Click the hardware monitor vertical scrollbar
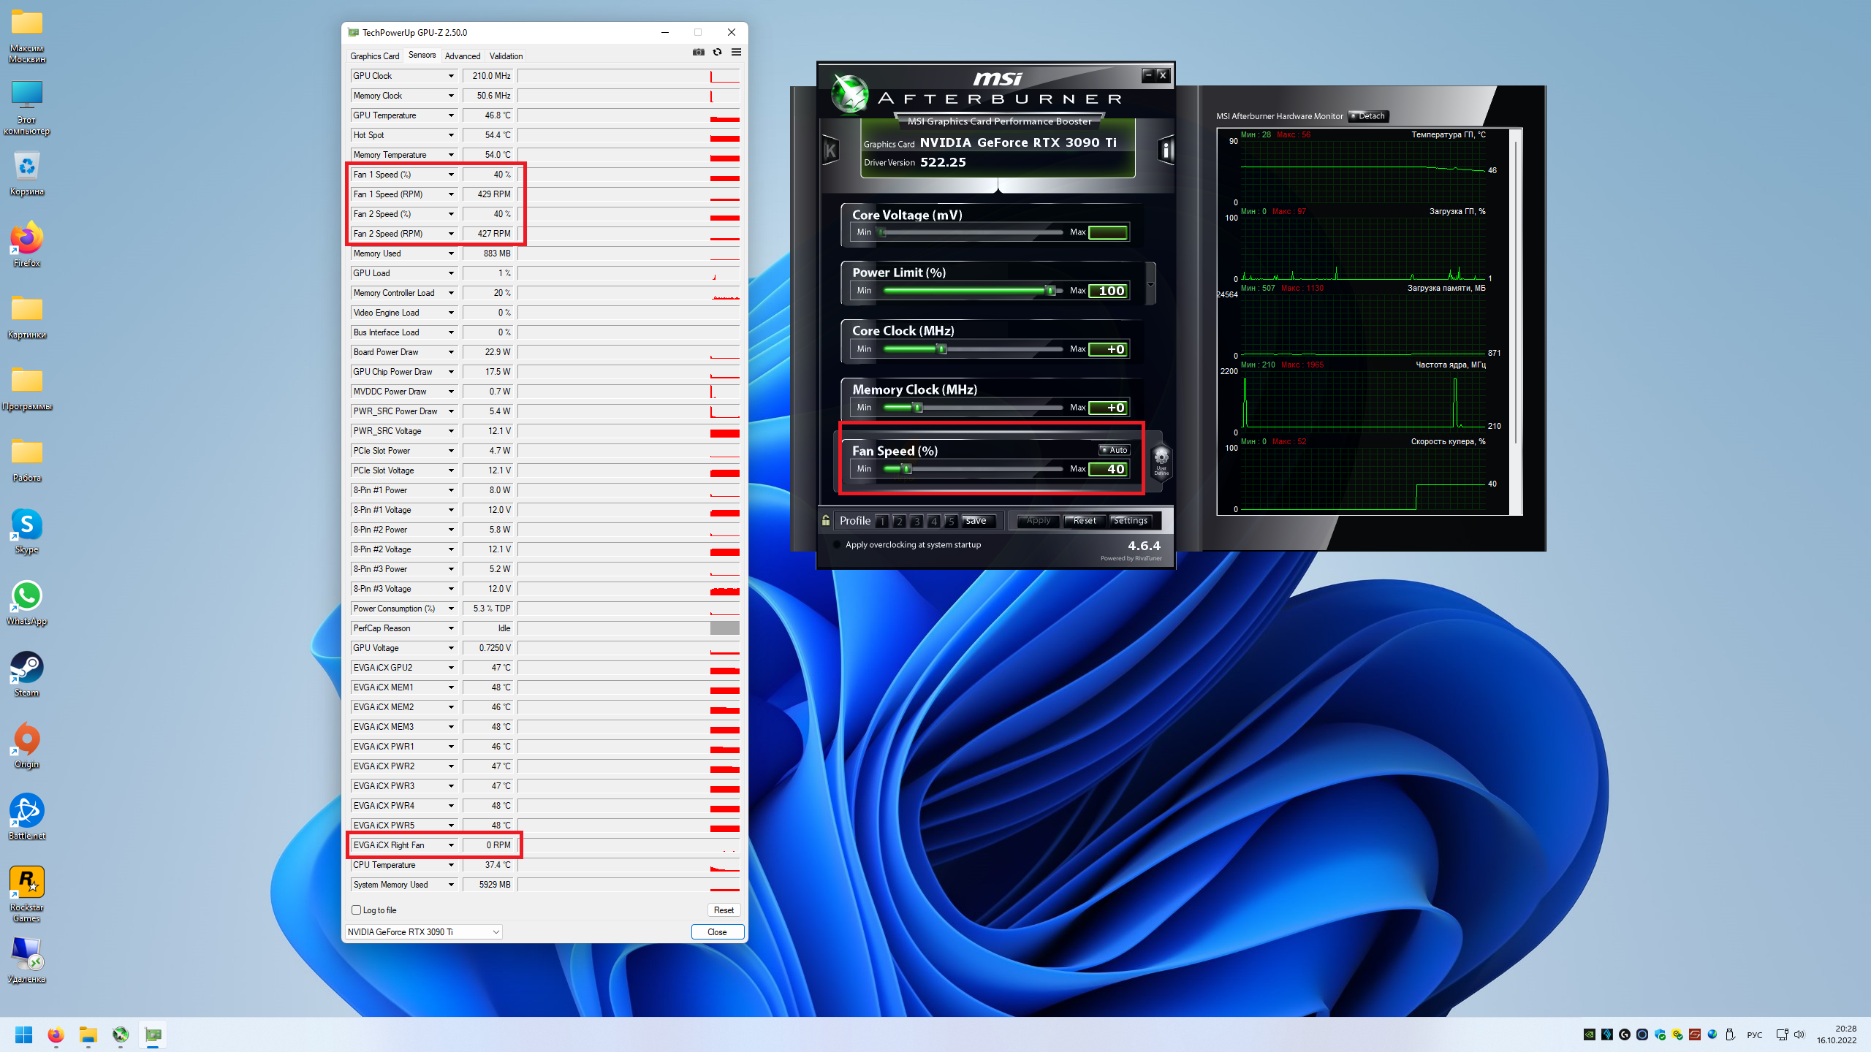Image resolution: width=1871 pixels, height=1052 pixels. tap(1517, 292)
